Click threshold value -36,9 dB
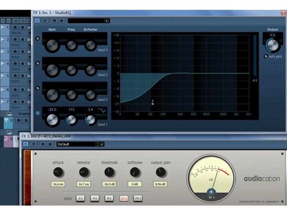This screenshot has height=215, width=287. point(109,184)
